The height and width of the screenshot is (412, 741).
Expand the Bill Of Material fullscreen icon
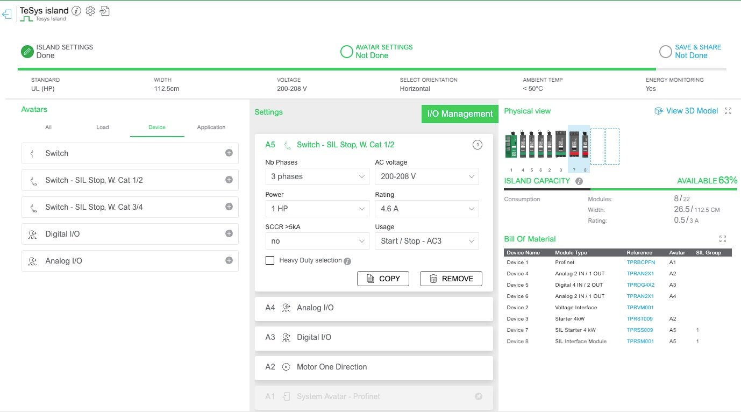(723, 239)
